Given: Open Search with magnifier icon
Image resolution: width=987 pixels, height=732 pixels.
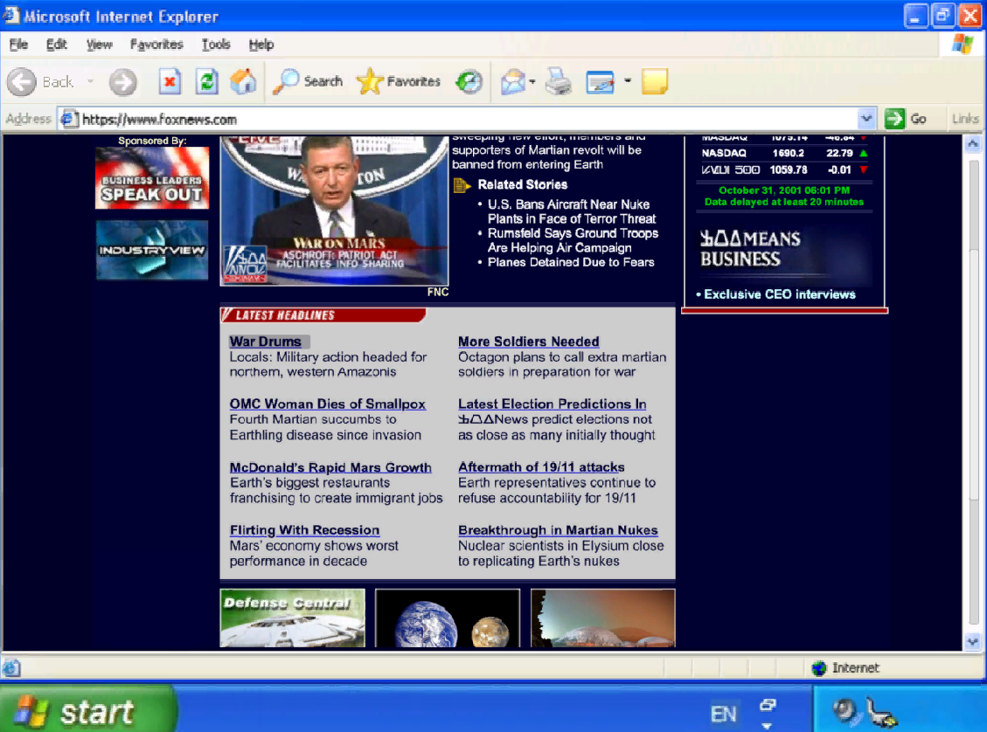Looking at the screenshot, I should pos(308,82).
